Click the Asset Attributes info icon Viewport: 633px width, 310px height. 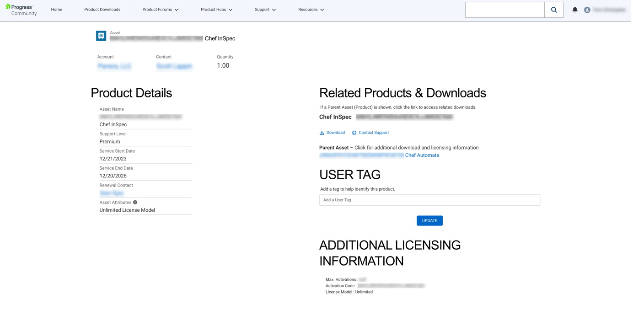tap(135, 202)
